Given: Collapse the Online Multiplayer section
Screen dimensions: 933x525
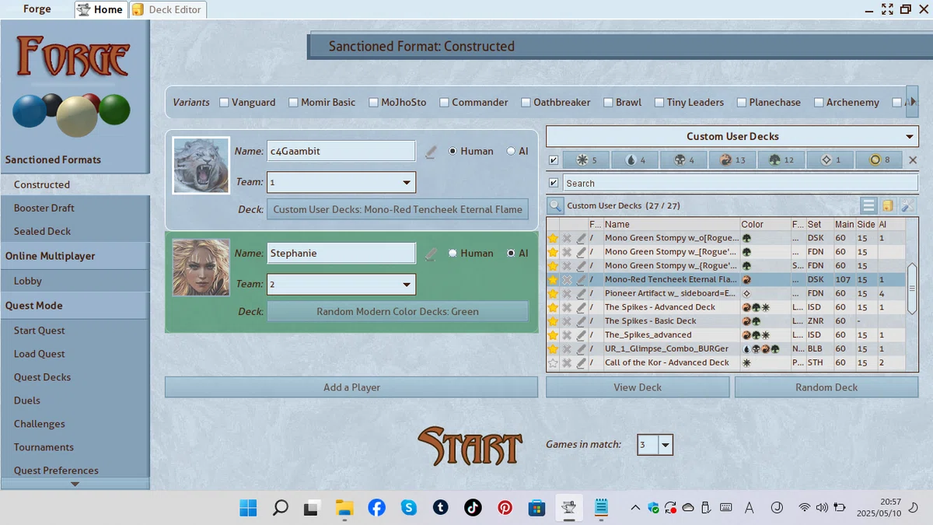Looking at the screenshot, I should 75,256.
